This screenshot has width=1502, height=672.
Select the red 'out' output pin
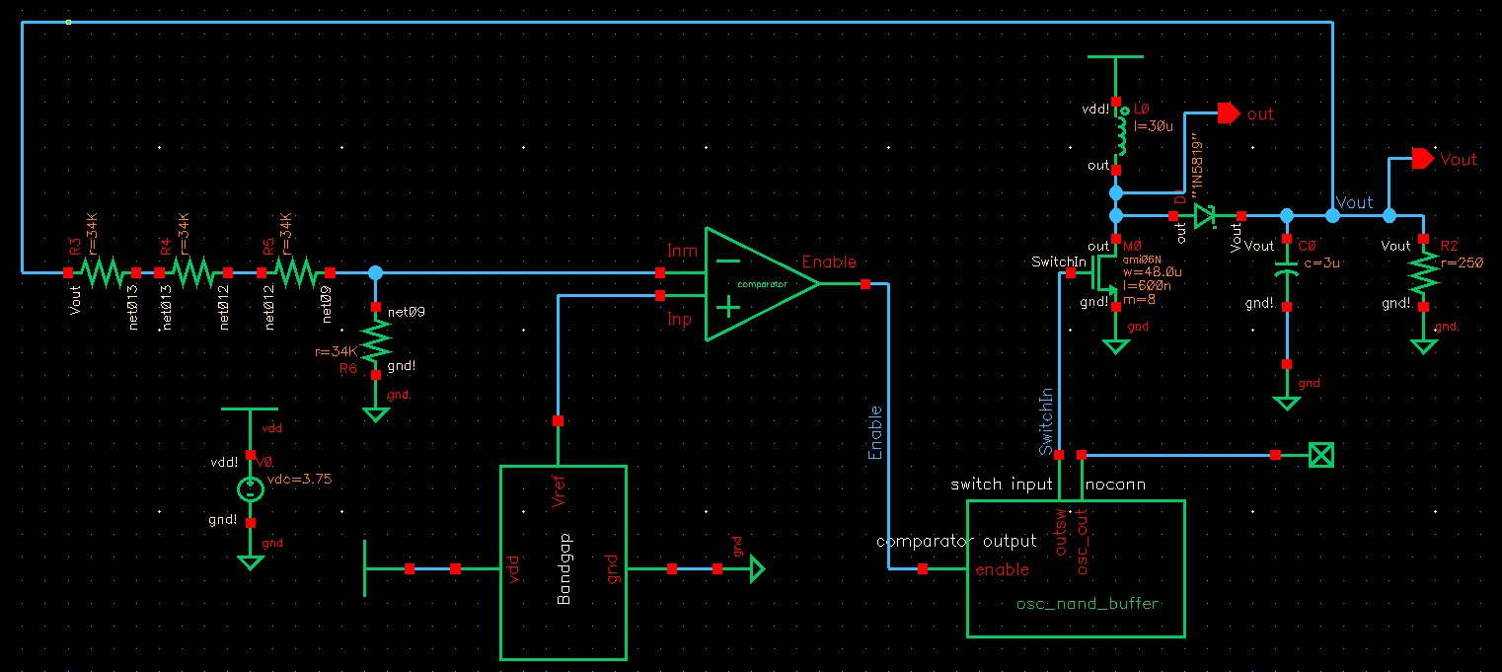[x=1228, y=113]
